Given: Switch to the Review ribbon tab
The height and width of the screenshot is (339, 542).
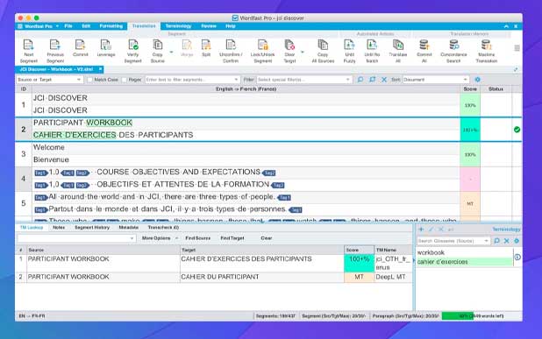Looking at the screenshot, I should click(209, 26).
